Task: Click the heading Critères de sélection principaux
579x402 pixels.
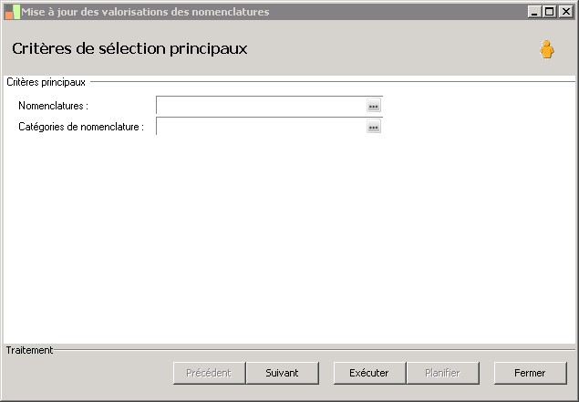Action: point(129,48)
